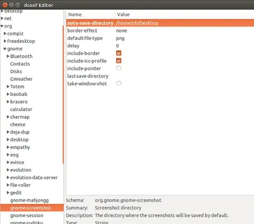
Task: Click the description text about screenshots
Action: pos(162,216)
